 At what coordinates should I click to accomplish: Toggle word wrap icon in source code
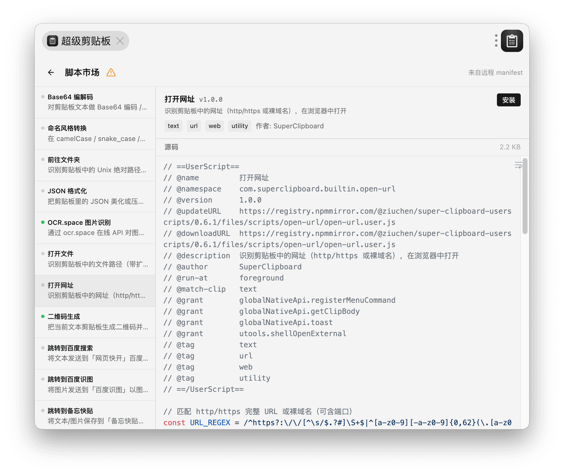tap(518, 165)
